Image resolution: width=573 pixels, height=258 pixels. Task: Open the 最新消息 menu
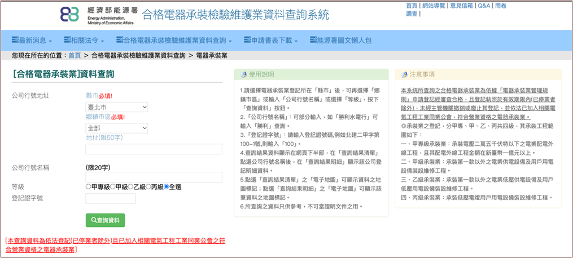(x=32, y=41)
